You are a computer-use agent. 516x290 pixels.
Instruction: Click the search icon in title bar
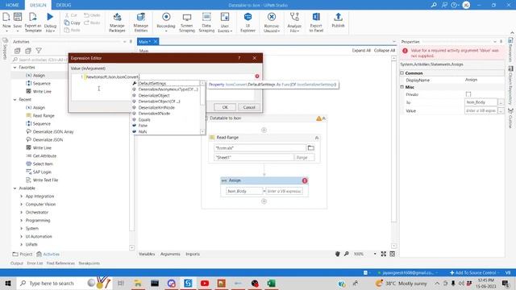(434, 5)
